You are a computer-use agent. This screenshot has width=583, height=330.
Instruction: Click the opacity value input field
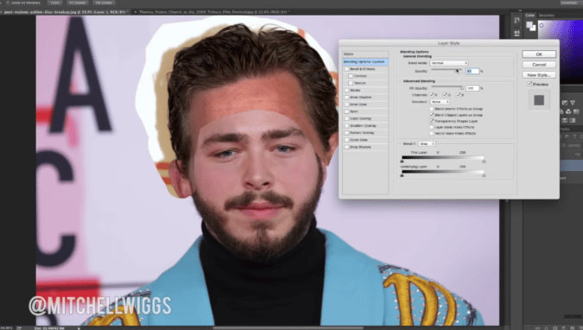[472, 71]
